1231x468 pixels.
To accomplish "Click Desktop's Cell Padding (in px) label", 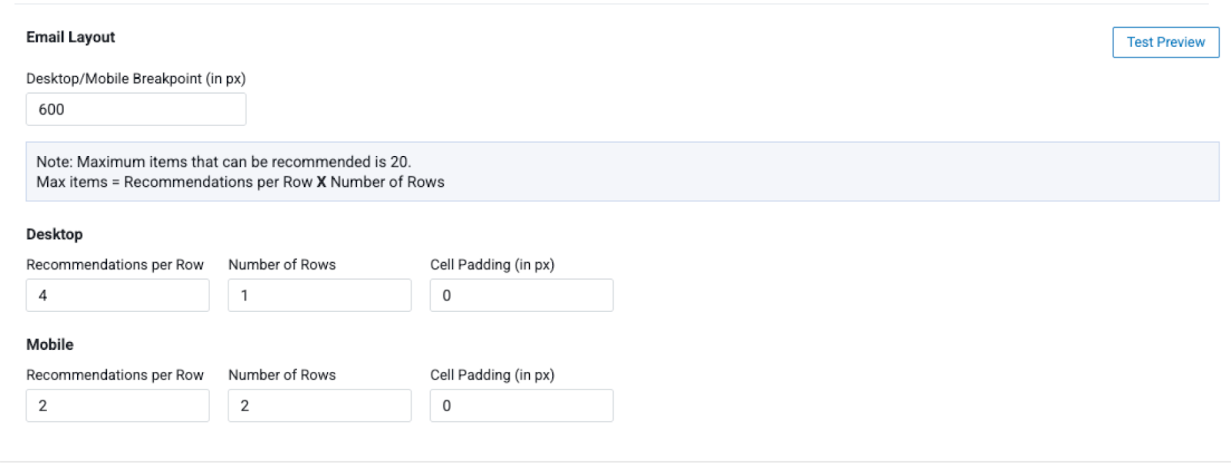I will coord(492,264).
